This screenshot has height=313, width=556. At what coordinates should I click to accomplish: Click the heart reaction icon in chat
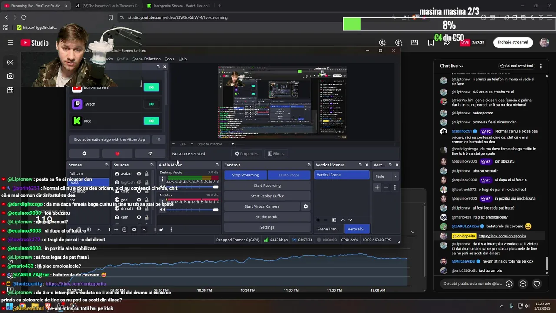pyautogui.click(x=537, y=283)
